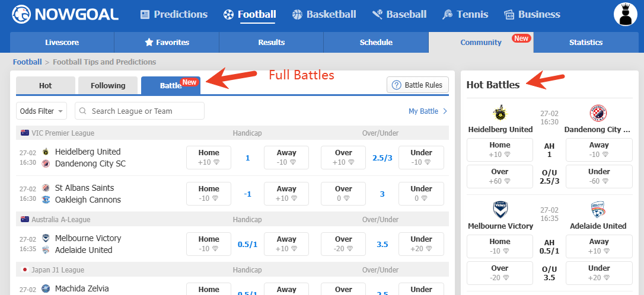Open the Battle Rules button
644x295 pixels.
pos(417,85)
